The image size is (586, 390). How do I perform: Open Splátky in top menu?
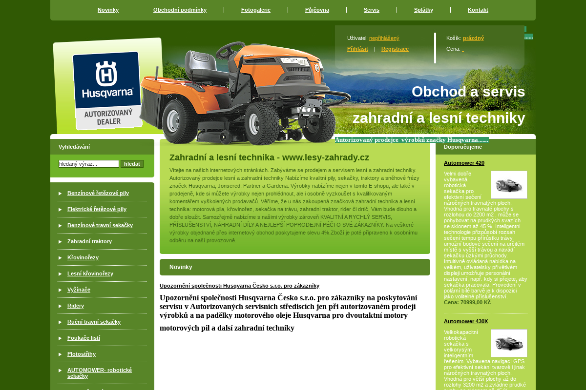click(x=423, y=10)
